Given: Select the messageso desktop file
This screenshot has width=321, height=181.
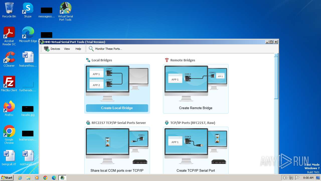Looking at the screenshot, I should pyautogui.click(x=46, y=12).
